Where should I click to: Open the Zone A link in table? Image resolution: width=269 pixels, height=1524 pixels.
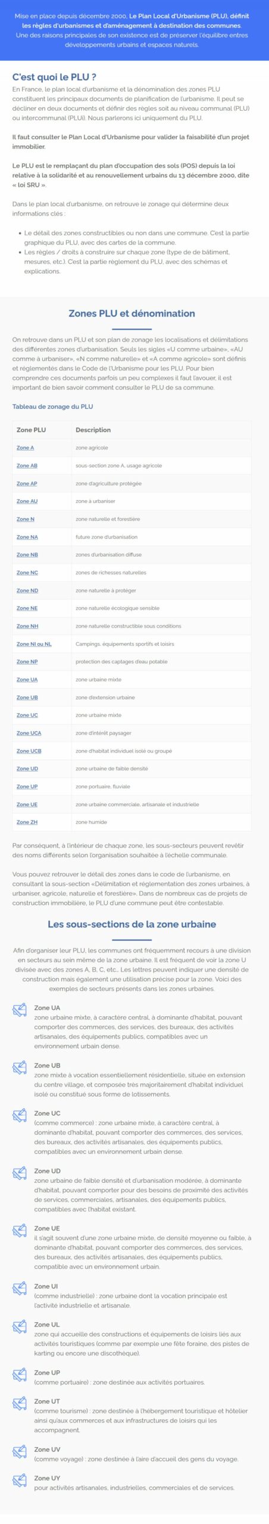click(25, 448)
